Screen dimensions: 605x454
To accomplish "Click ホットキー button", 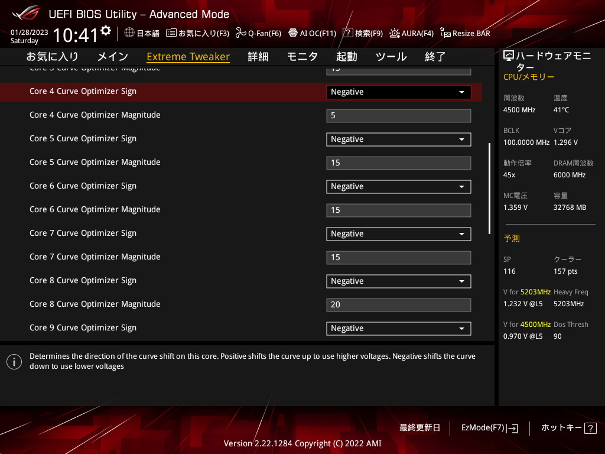I will coord(561,428).
